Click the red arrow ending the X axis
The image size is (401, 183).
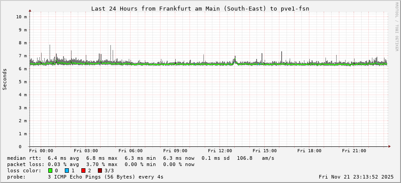click(x=389, y=146)
